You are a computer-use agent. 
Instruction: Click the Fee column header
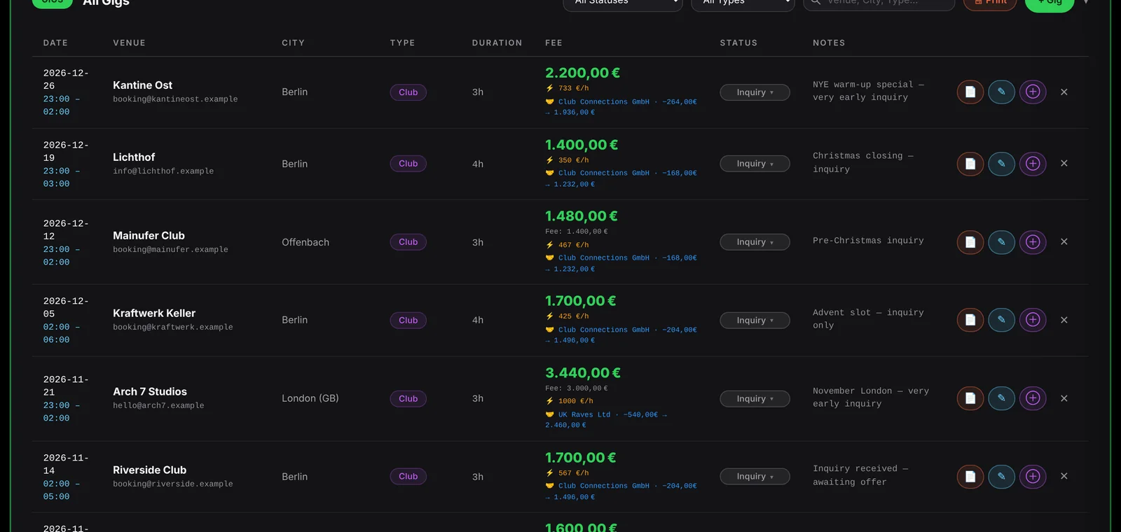point(553,43)
